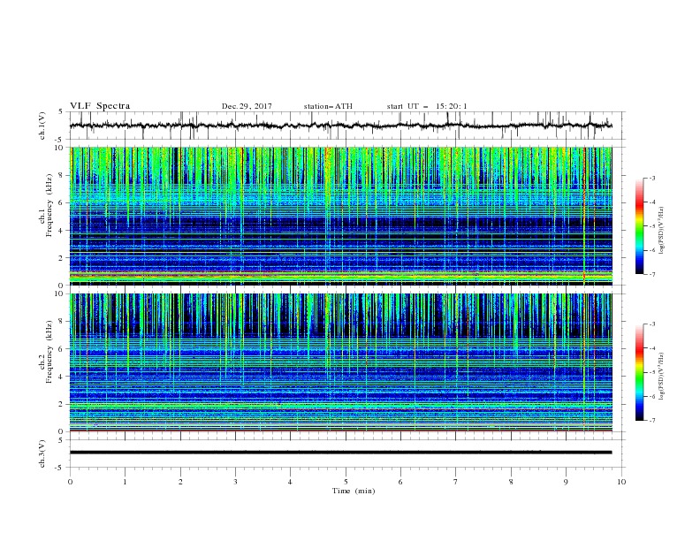Image resolution: width=700 pixels, height=541 pixels.
Task: Click the "start UT = 15:20:1" header text
Action: point(427,106)
